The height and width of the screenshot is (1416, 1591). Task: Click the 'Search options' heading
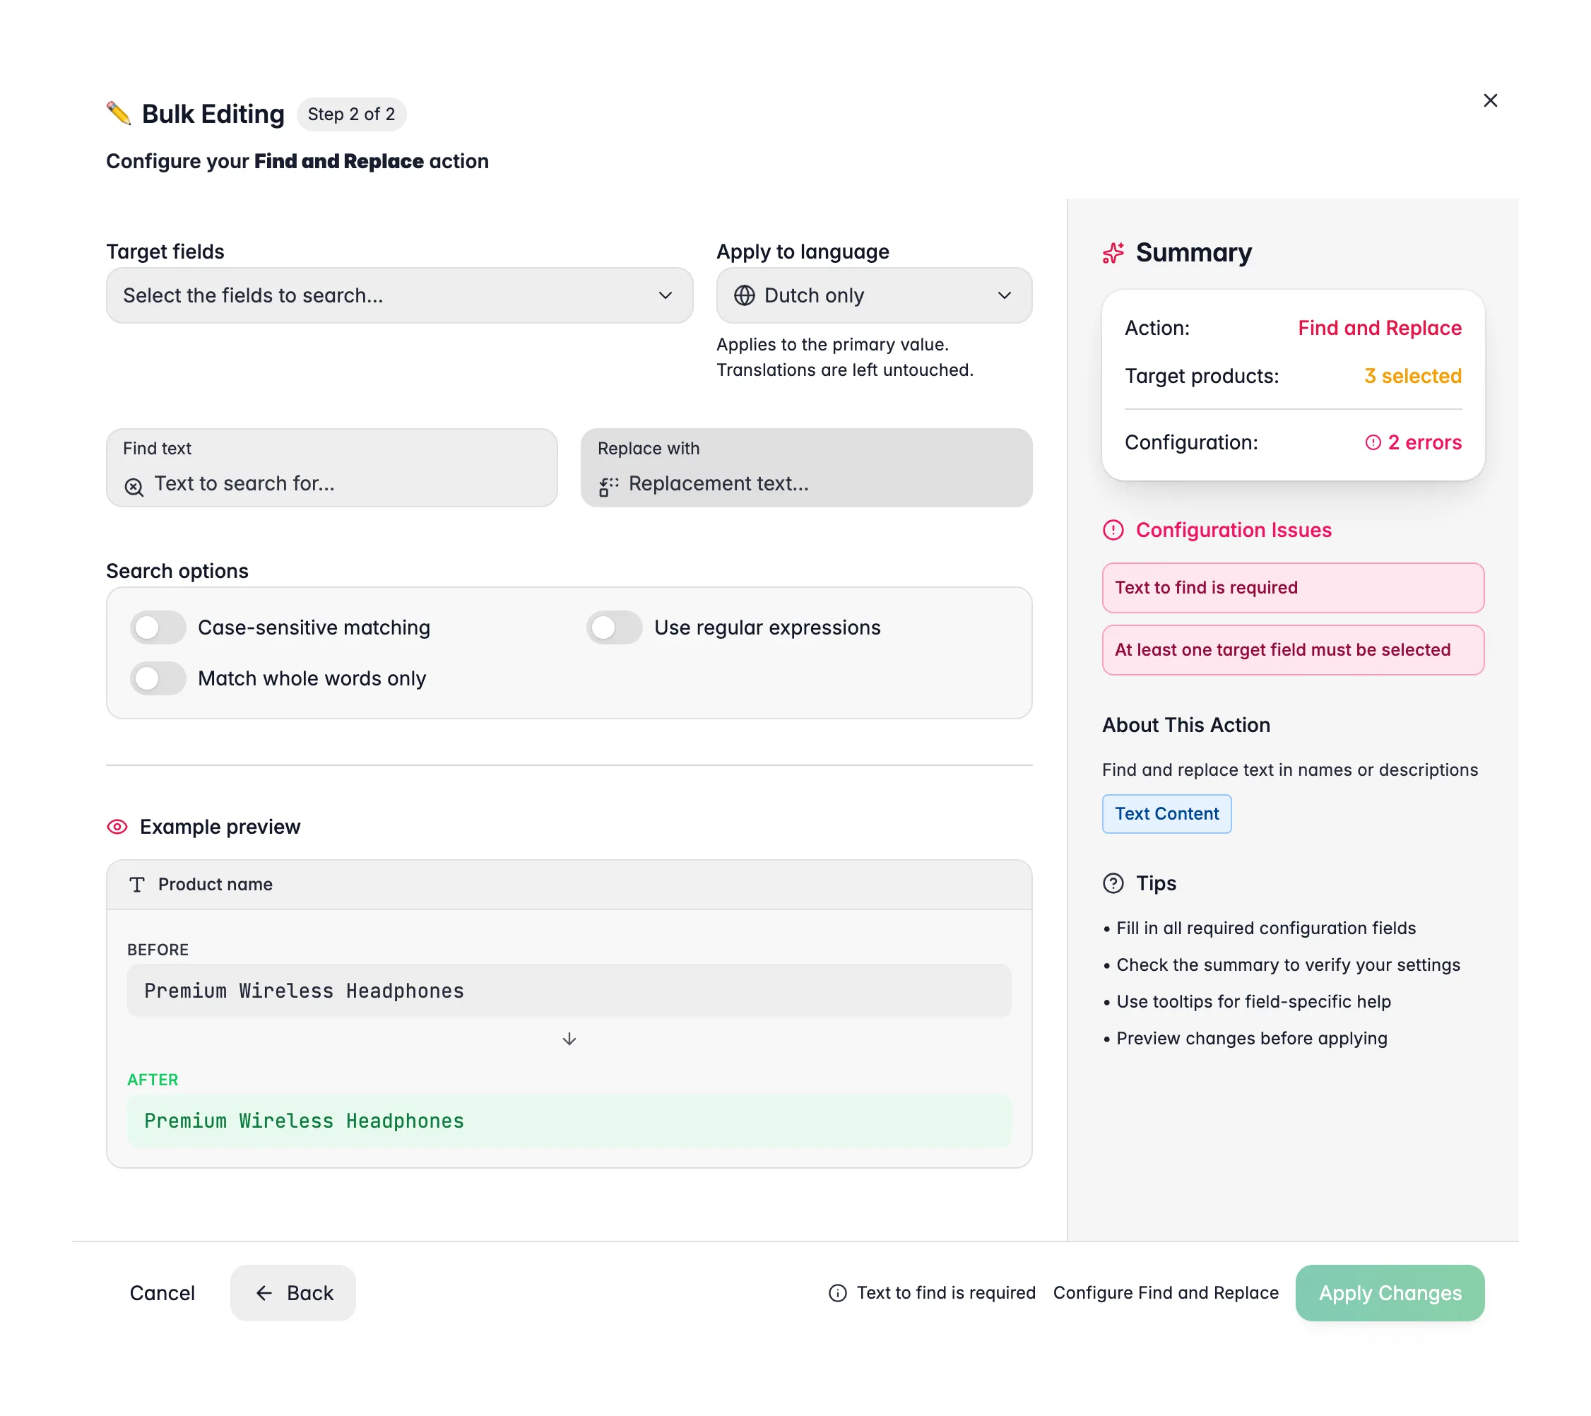coord(177,571)
